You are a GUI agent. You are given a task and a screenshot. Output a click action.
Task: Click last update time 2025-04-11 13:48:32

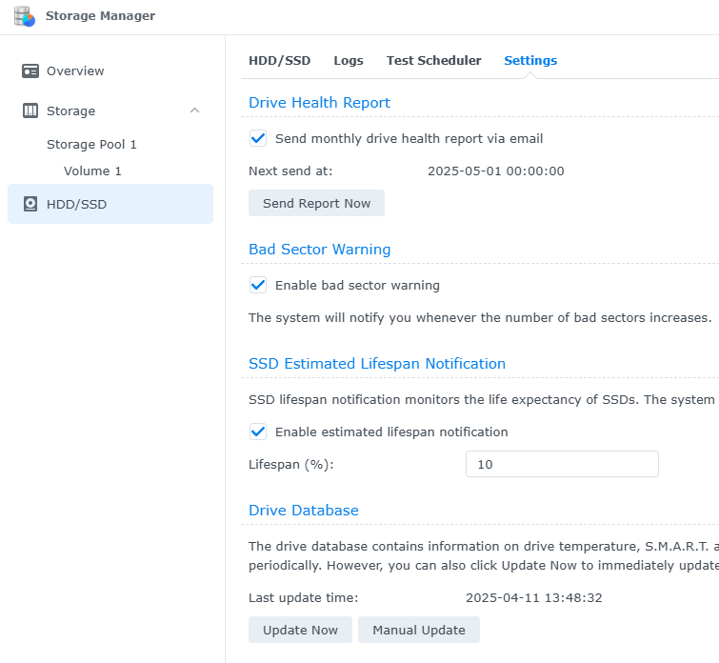534,598
